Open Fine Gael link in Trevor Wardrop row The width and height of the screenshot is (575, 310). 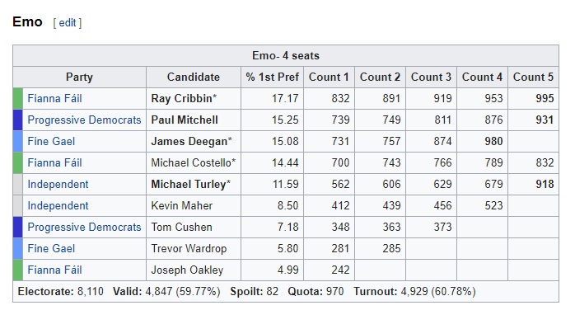pos(51,248)
